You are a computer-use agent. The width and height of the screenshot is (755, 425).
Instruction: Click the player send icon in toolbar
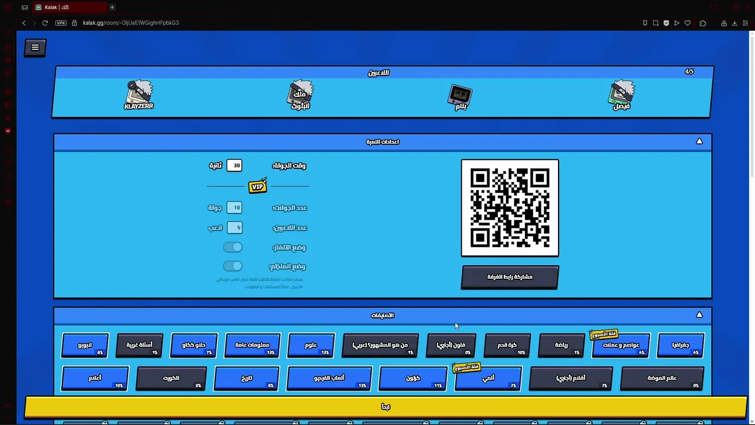[677, 23]
